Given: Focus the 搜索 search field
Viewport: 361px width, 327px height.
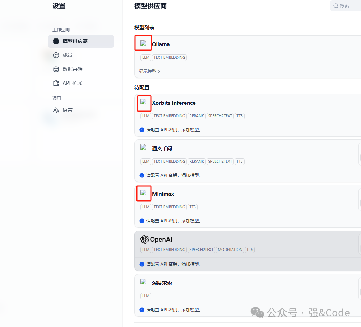Looking at the screenshot, I should (346, 6).
